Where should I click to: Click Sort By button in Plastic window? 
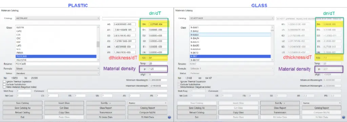coord(106,103)
